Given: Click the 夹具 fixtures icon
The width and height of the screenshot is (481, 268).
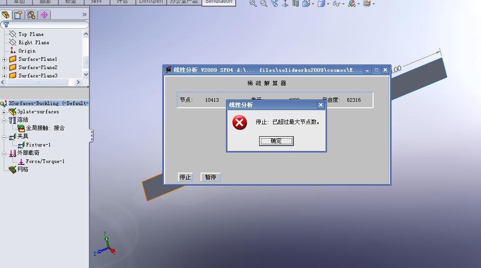Looking at the screenshot, I should pyautogui.click(x=12, y=137).
